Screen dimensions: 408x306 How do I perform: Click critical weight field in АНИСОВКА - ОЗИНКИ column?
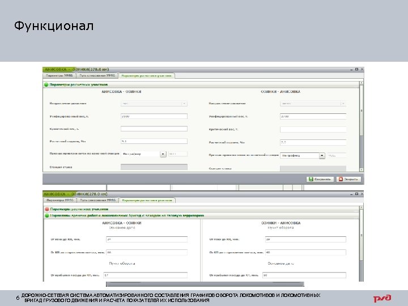(x=154, y=129)
